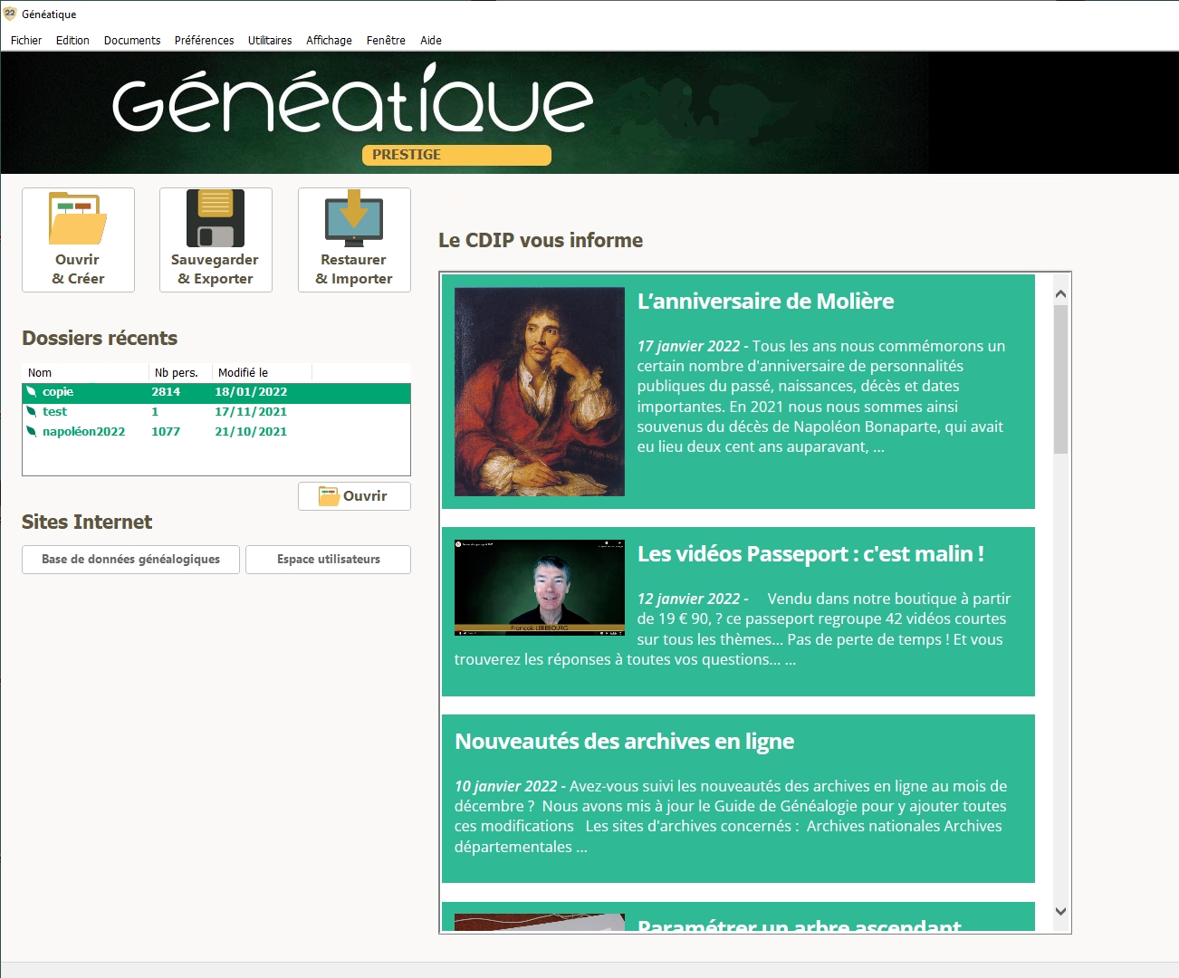Viewport: 1179px width, 978px height.
Task: Click the Restaurer & Importer monitor icon
Action: click(354, 218)
